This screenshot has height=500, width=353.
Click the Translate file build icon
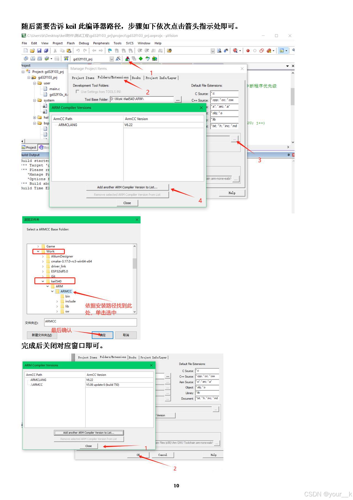(26, 59)
